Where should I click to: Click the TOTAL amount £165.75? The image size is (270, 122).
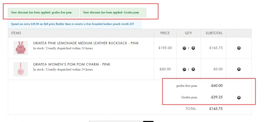(216, 109)
